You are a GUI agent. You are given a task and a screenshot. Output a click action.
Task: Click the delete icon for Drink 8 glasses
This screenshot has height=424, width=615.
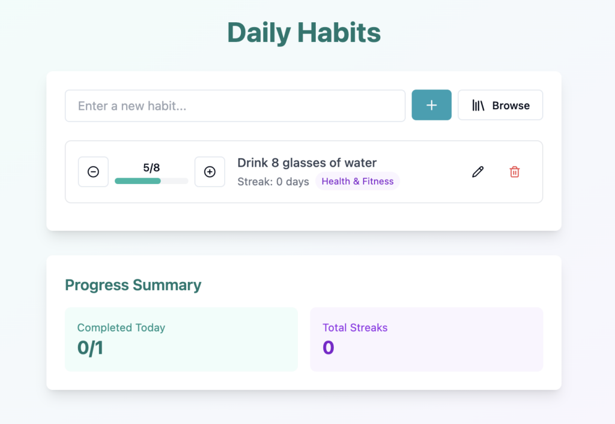pos(514,172)
